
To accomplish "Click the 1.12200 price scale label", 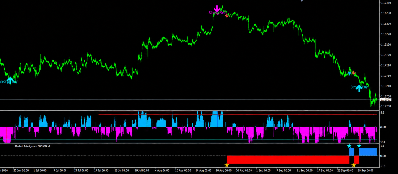I will 386,106.
